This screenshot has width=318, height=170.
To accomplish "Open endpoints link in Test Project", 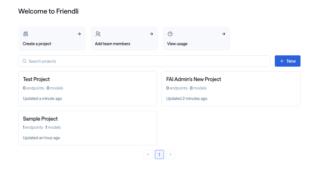I will point(35,88).
